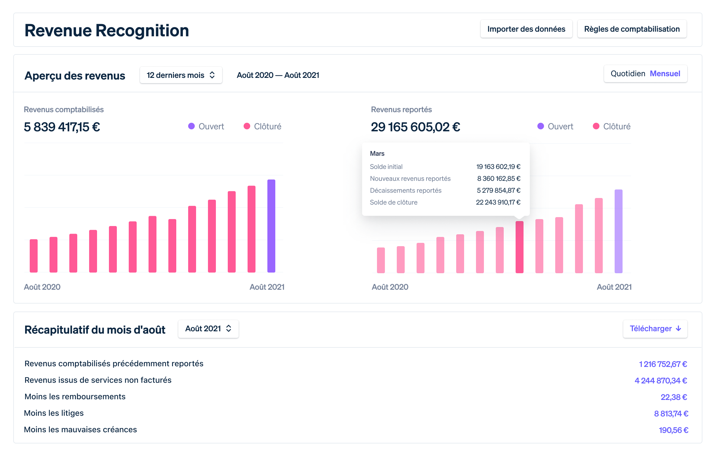This screenshot has height=458, width=713.
Task: Click the amount 4 244 870,34 €
Action: 661,381
